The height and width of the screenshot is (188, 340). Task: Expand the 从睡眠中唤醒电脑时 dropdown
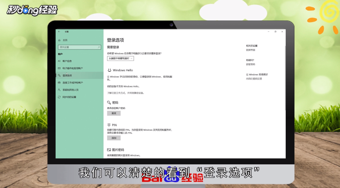tap(120, 58)
